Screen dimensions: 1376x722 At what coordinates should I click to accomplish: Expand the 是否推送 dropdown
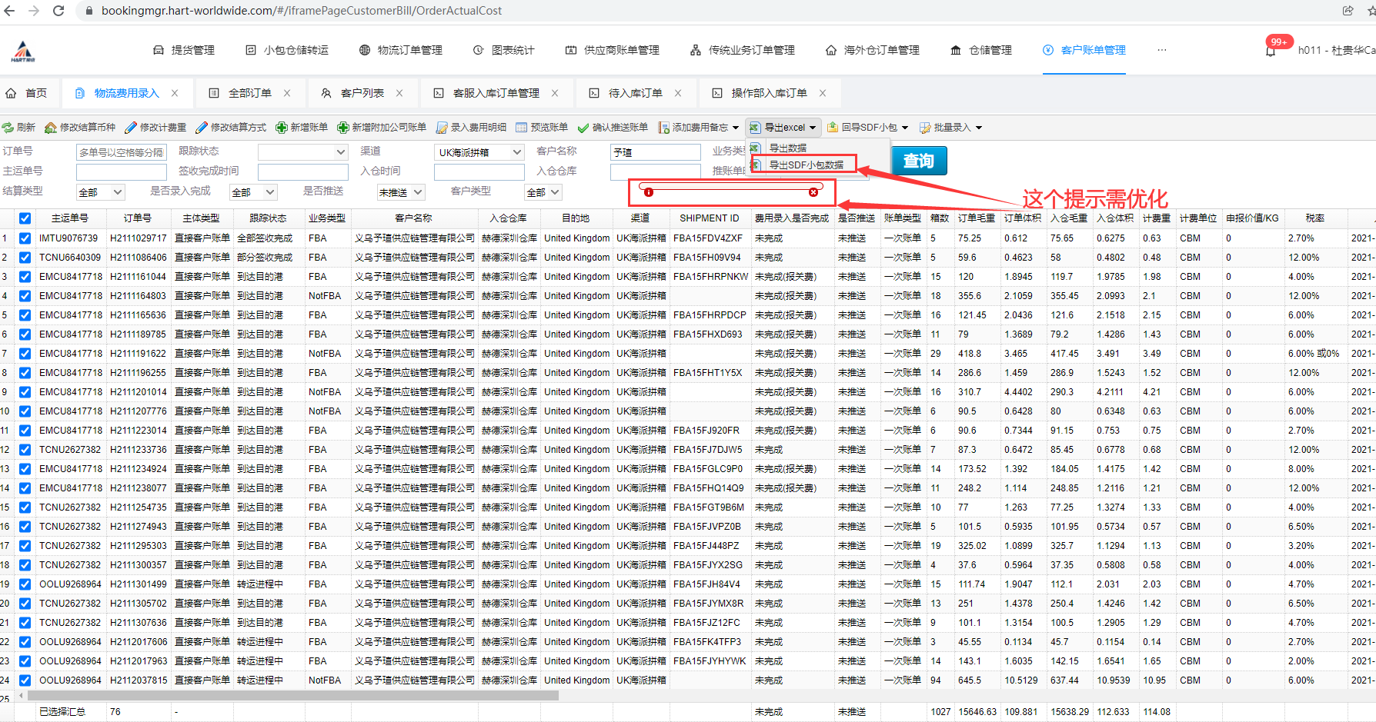point(400,192)
